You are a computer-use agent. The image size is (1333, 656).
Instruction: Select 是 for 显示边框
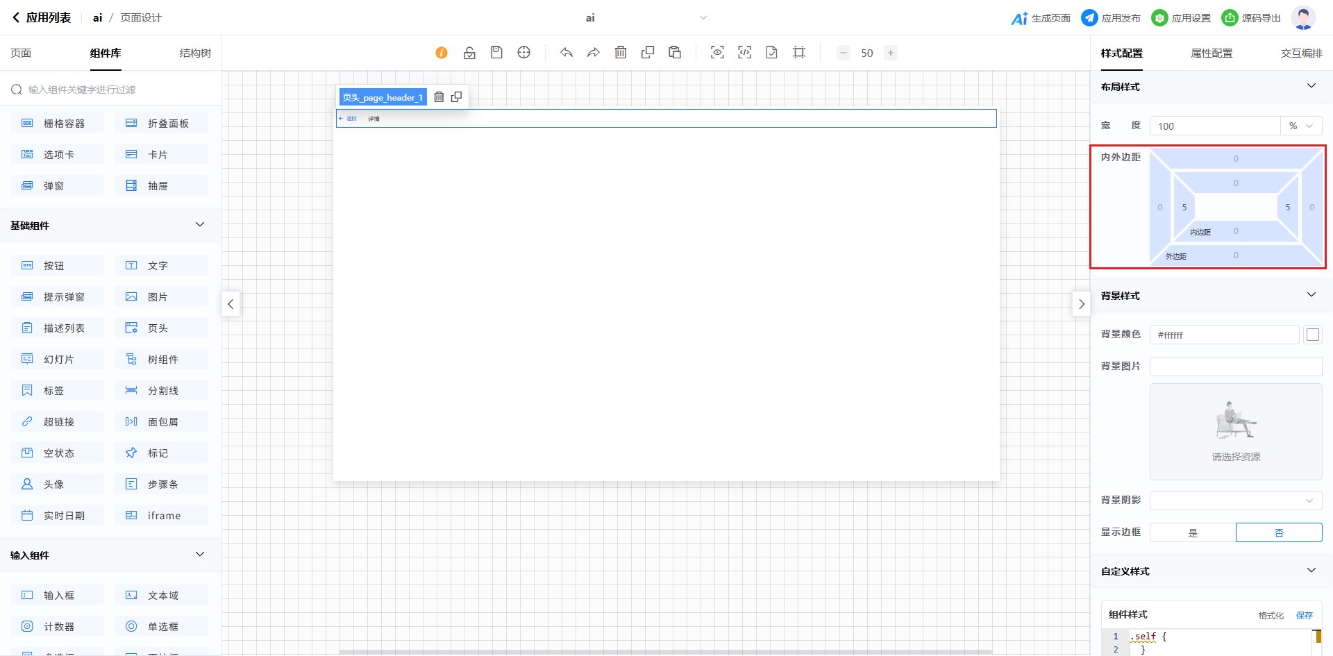1193,532
